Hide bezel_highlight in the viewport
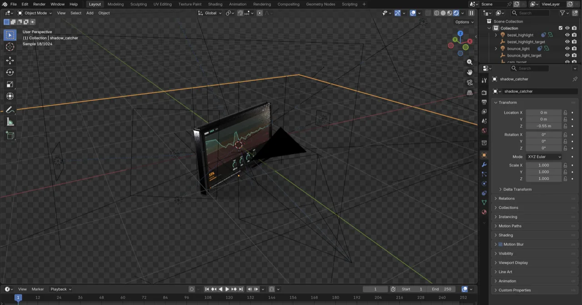The width and height of the screenshot is (582, 305). (x=567, y=35)
